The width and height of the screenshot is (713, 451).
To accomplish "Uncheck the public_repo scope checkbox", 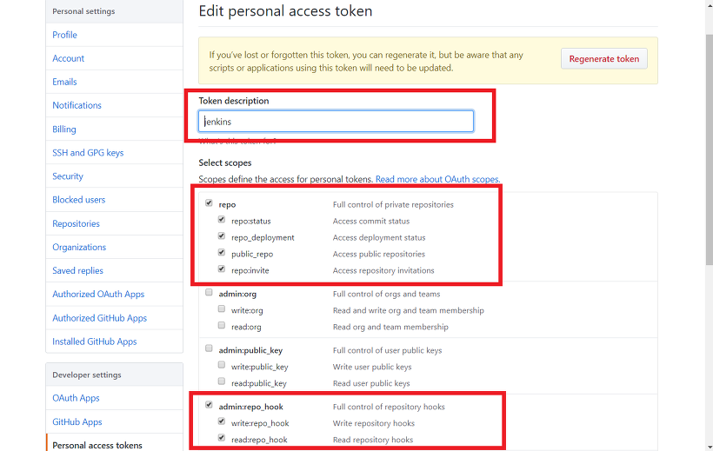I will (222, 253).
